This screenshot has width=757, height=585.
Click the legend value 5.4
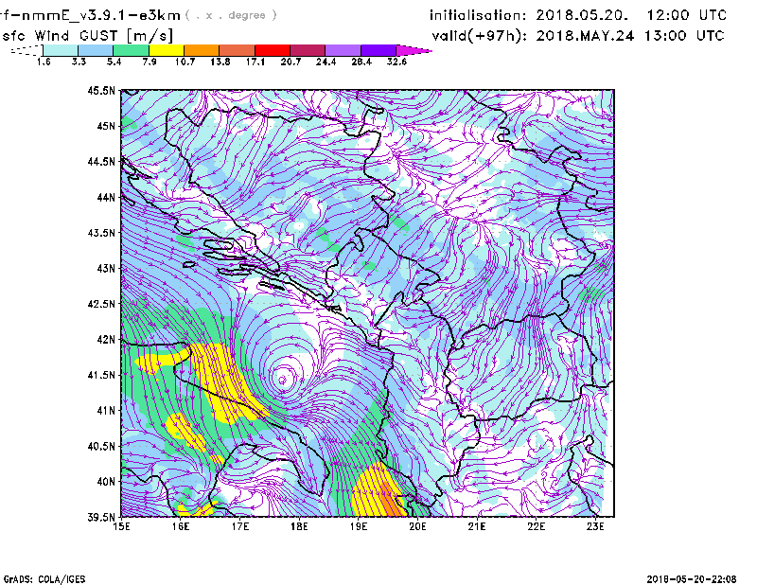[x=114, y=62]
